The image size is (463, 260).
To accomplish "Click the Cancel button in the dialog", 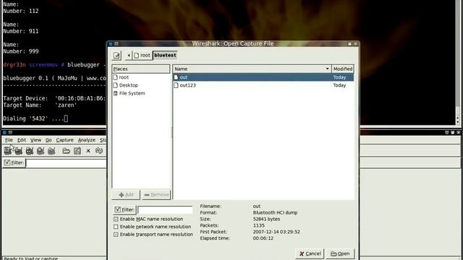I will [310, 253].
